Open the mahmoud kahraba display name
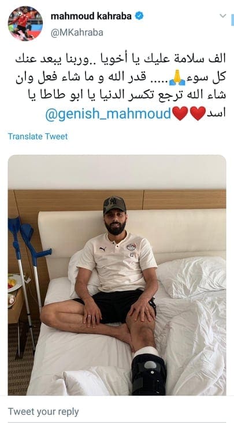Image resolution: width=234 pixels, height=423 pixels. pyautogui.click(x=91, y=16)
